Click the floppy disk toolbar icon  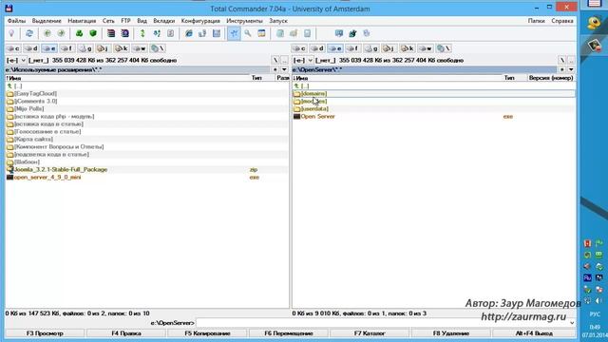[217, 33]
